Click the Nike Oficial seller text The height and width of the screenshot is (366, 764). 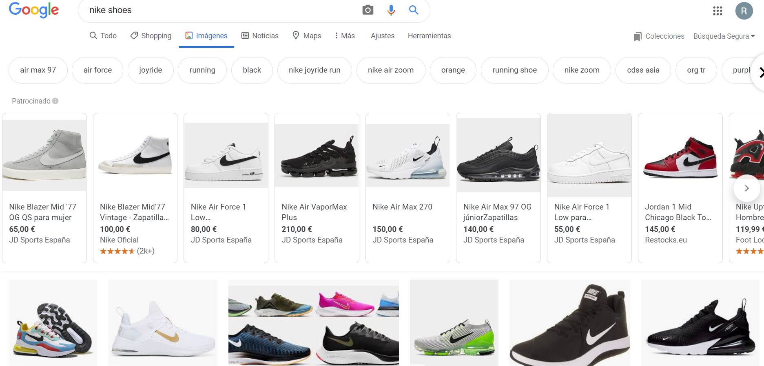(x=119, y=240)
